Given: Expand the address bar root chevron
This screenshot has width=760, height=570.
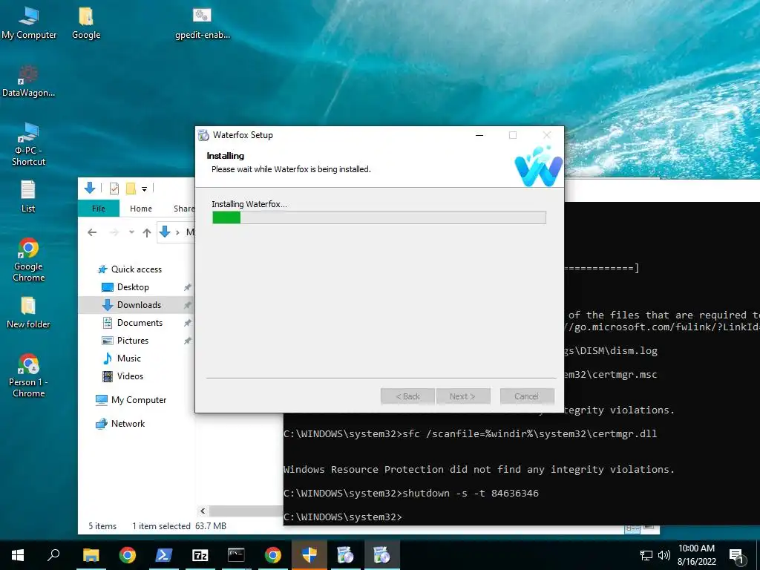Looking at the screenshot, I should 177,232.
